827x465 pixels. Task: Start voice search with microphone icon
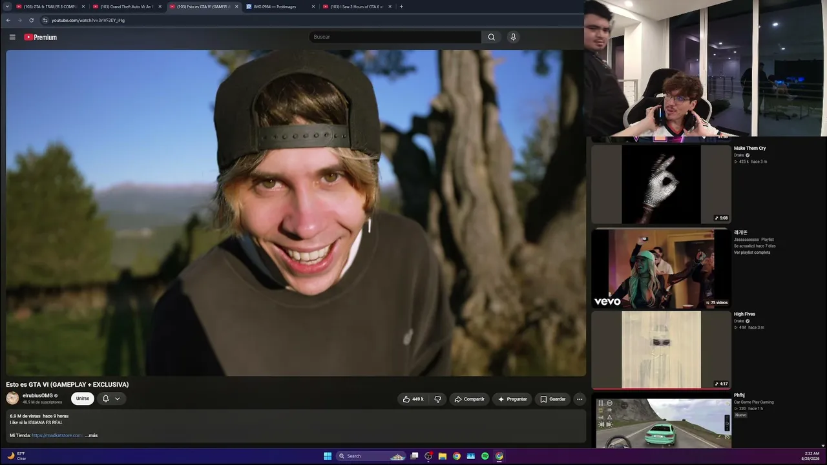(x=513, y=37)
